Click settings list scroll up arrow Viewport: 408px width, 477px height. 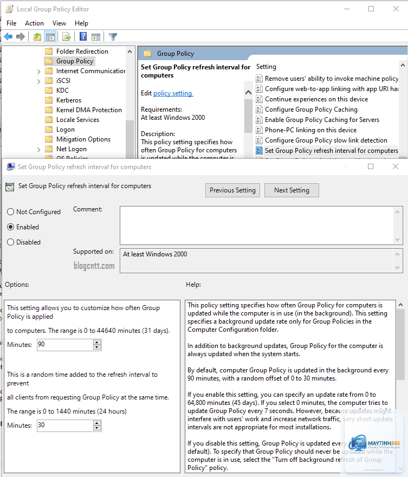403,65
